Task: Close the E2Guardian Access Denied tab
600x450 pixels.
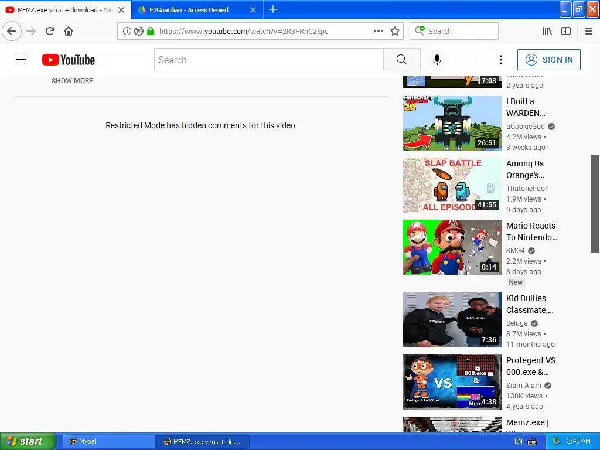Action: [x=253, y=10]
